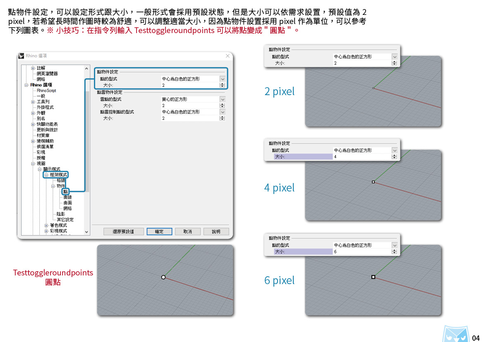Select 曲面 under 物件
Screen dimensions: 484x342
point(67,203)
